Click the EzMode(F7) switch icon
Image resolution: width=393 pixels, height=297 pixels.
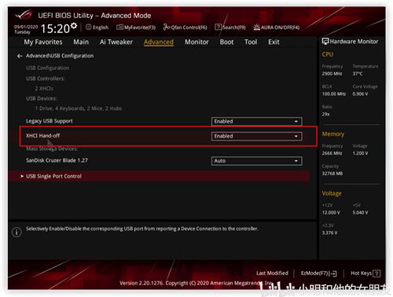(x=333, y=273)
